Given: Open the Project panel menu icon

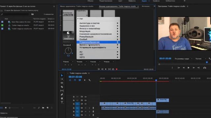Looking at the screenshot, I should click(x=54, y=6).
